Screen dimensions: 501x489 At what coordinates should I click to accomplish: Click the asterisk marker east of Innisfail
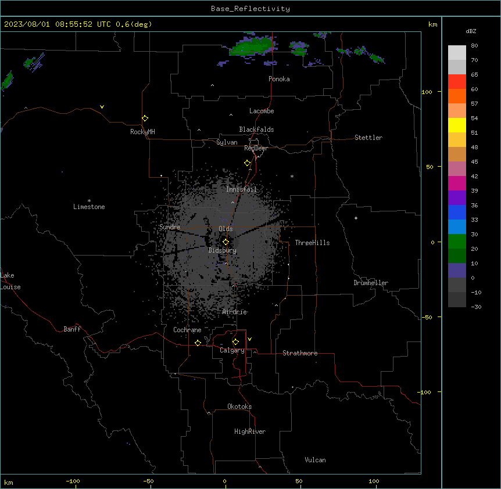(x=292, y=176)
